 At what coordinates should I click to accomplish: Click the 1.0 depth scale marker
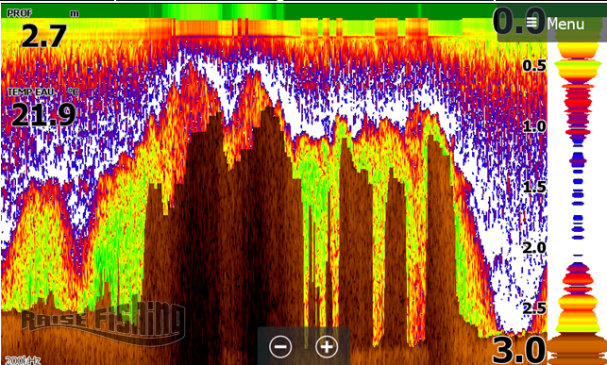click(x=534, y=126)
